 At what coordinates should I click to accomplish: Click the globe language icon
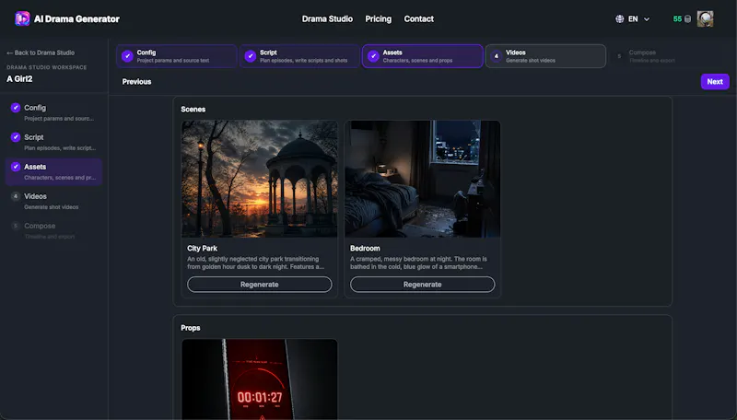619,18
